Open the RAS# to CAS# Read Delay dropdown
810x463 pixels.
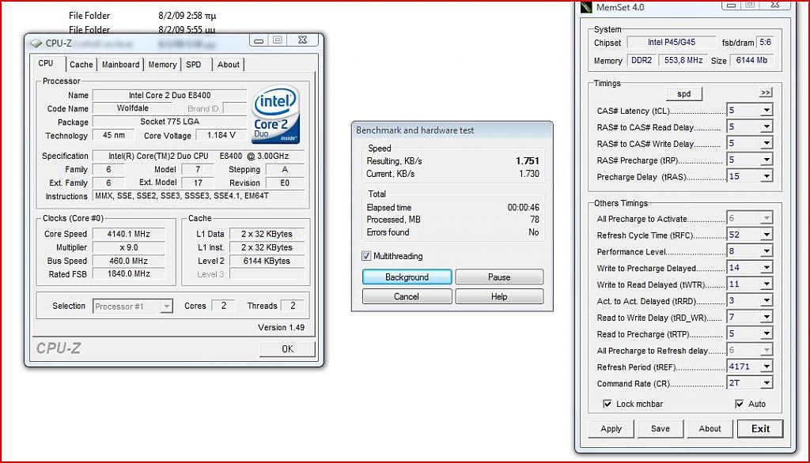tap(766, 126)
